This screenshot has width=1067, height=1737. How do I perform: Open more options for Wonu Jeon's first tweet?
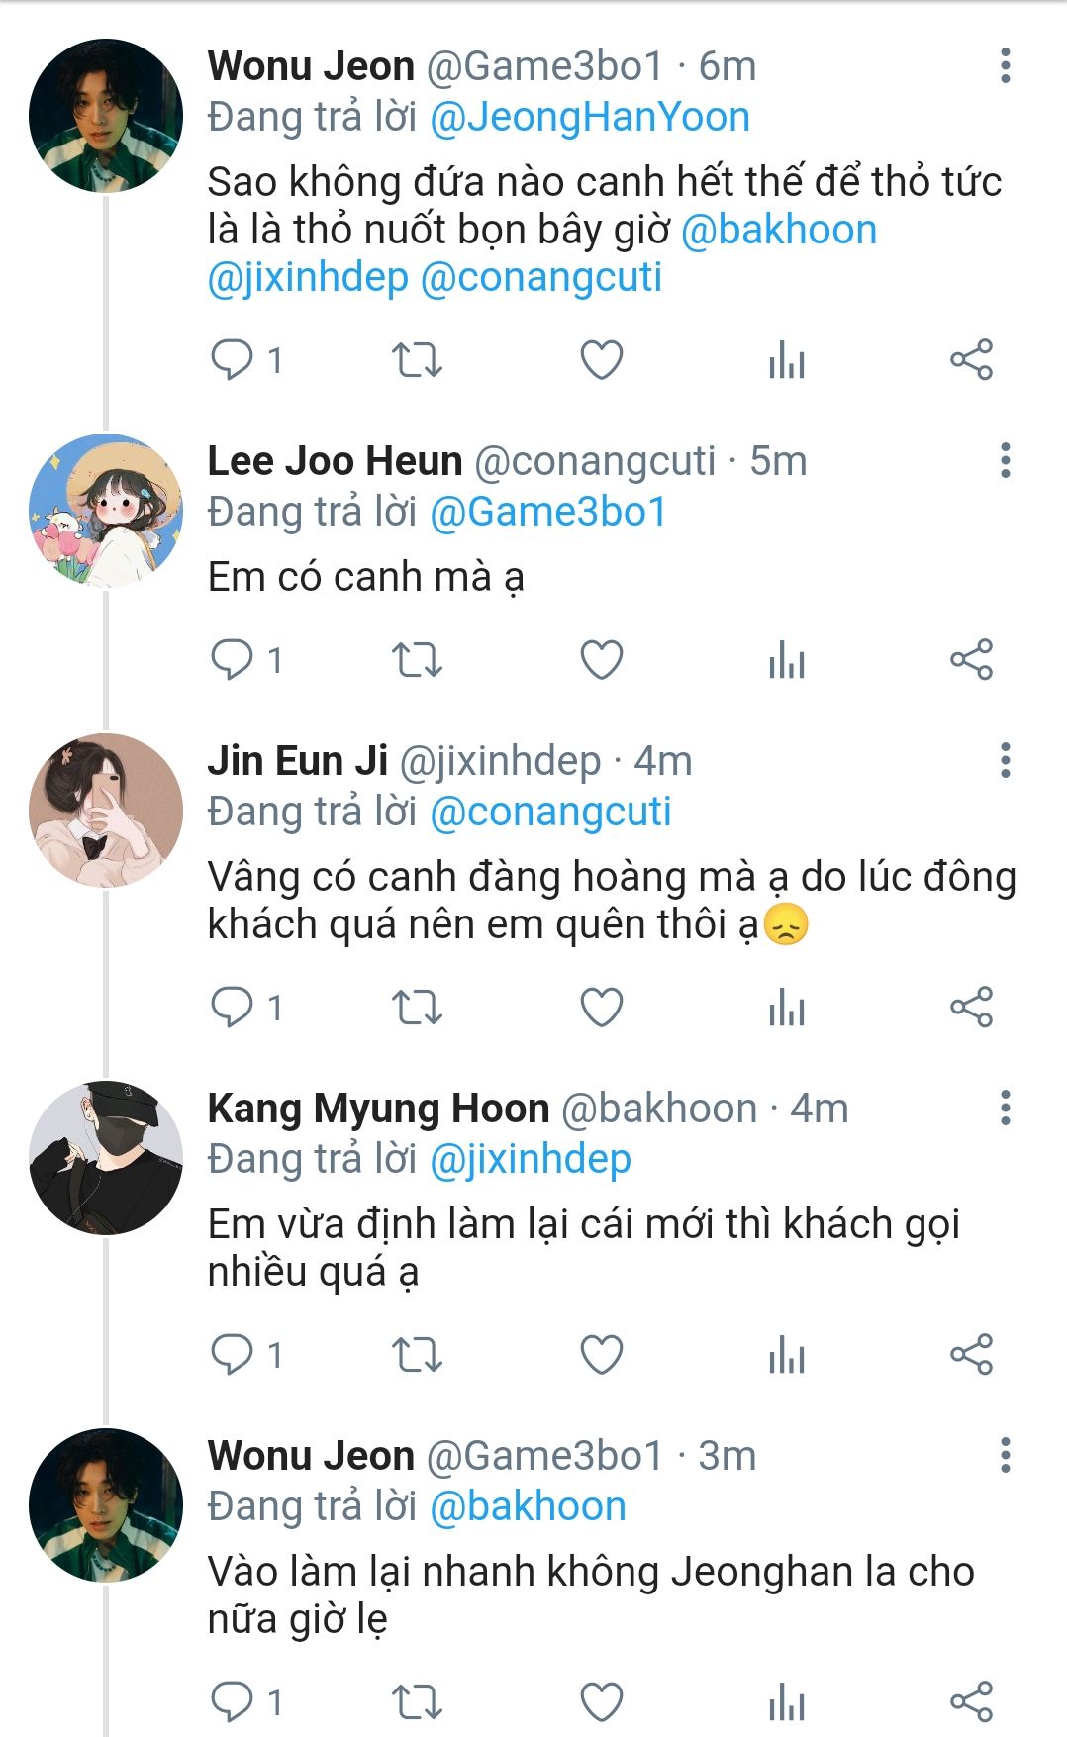(1005, 66)
